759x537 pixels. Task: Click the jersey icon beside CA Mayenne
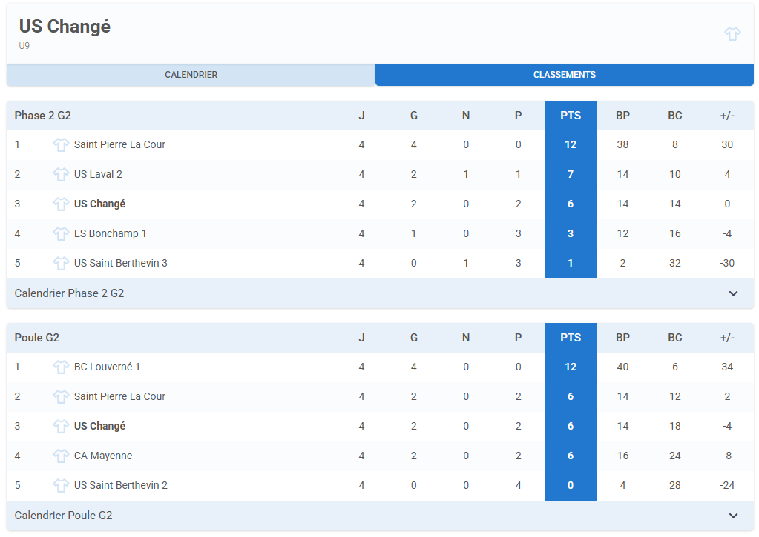click(x=61, y=456)
